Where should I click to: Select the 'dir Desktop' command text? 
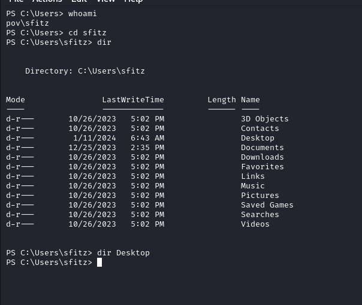[123, 253]
